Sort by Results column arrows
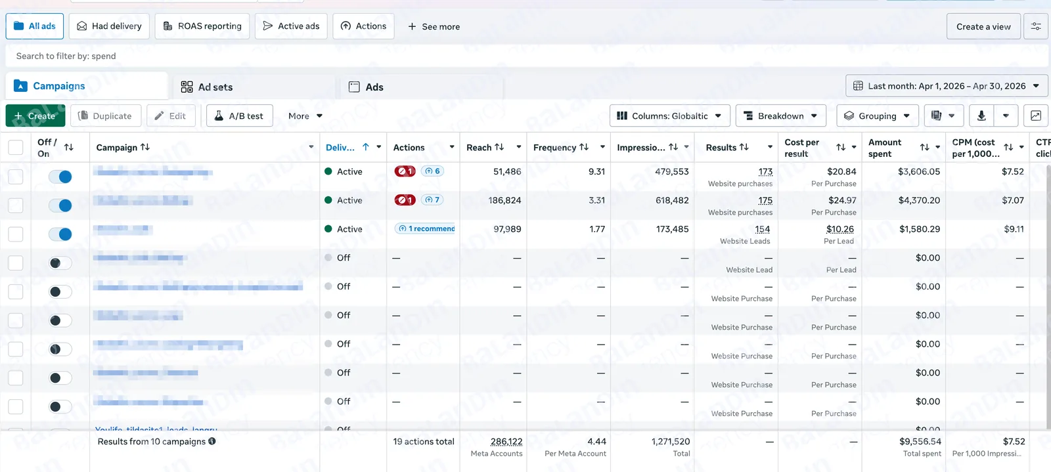Viewport: 1051px width, 472px height. coord(744,147)
